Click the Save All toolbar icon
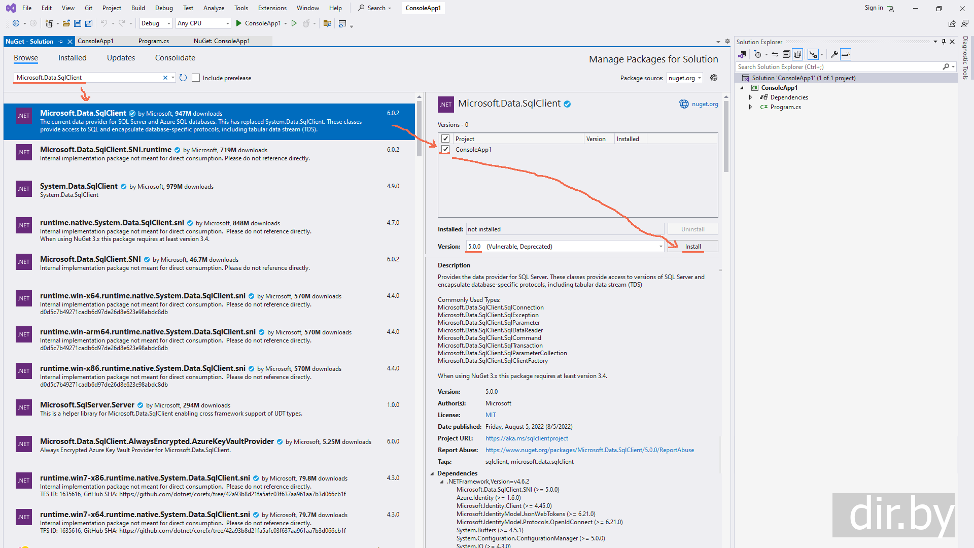 (89, 23)
